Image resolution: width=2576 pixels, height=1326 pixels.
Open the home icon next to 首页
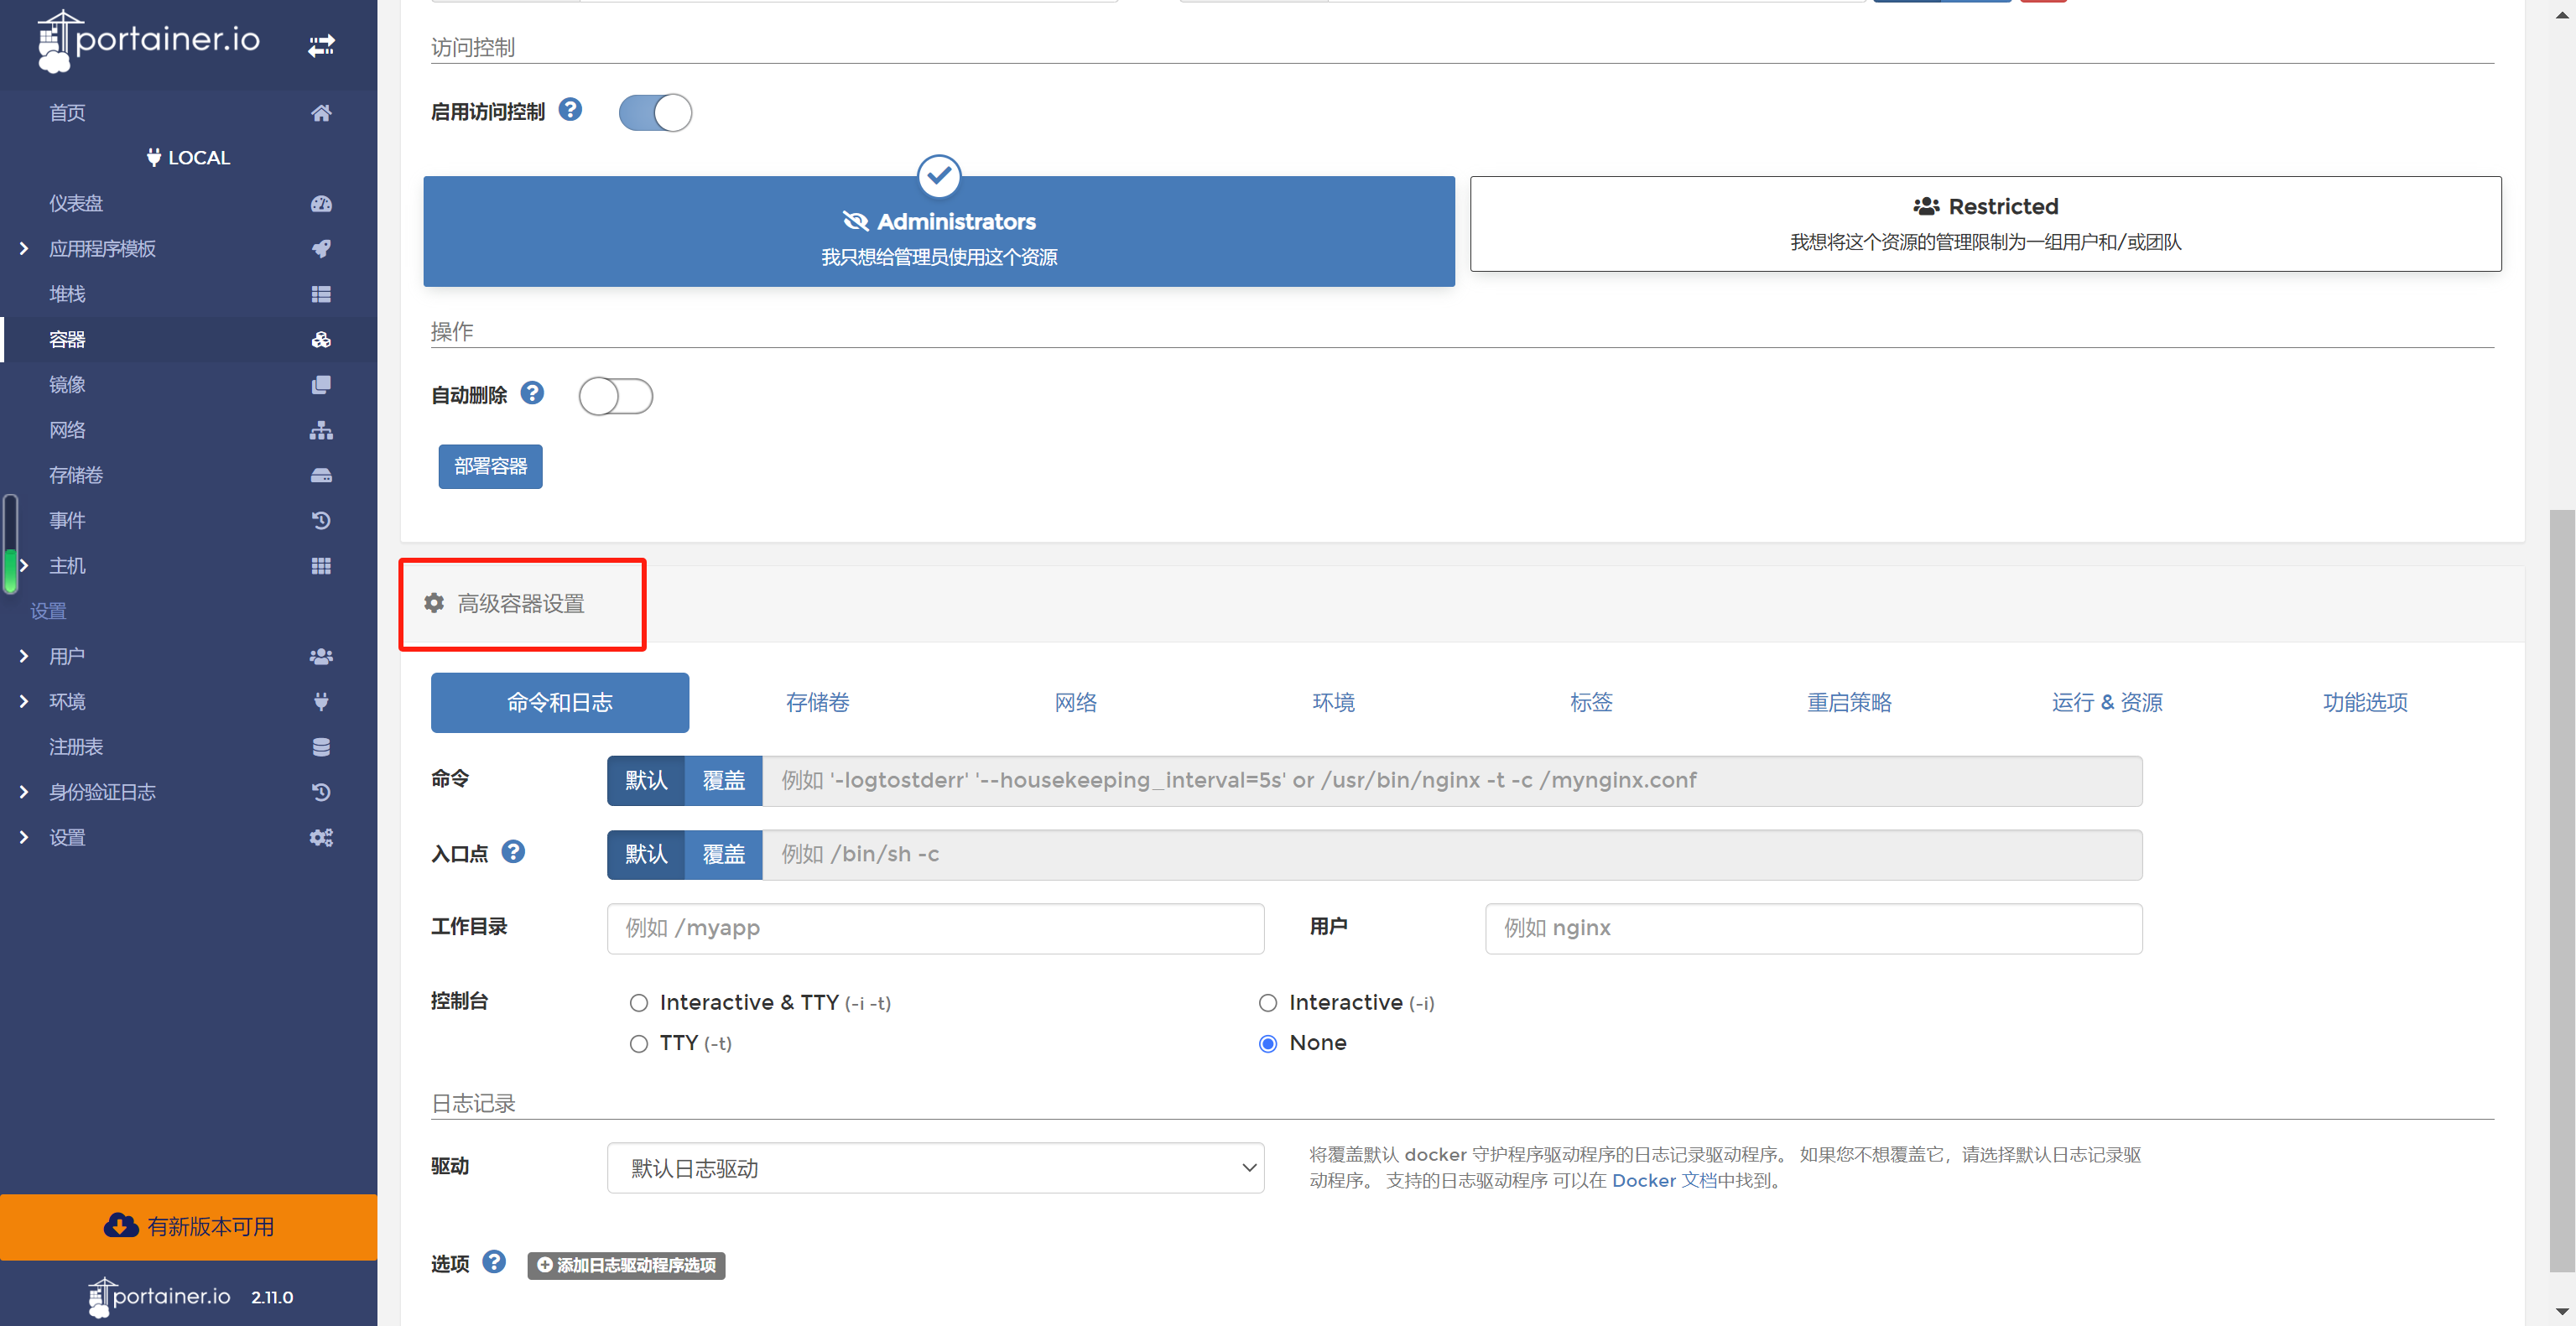point(321,113)
